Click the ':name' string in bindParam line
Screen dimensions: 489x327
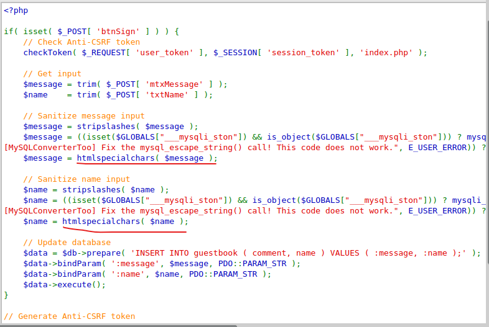click(128, 274)
